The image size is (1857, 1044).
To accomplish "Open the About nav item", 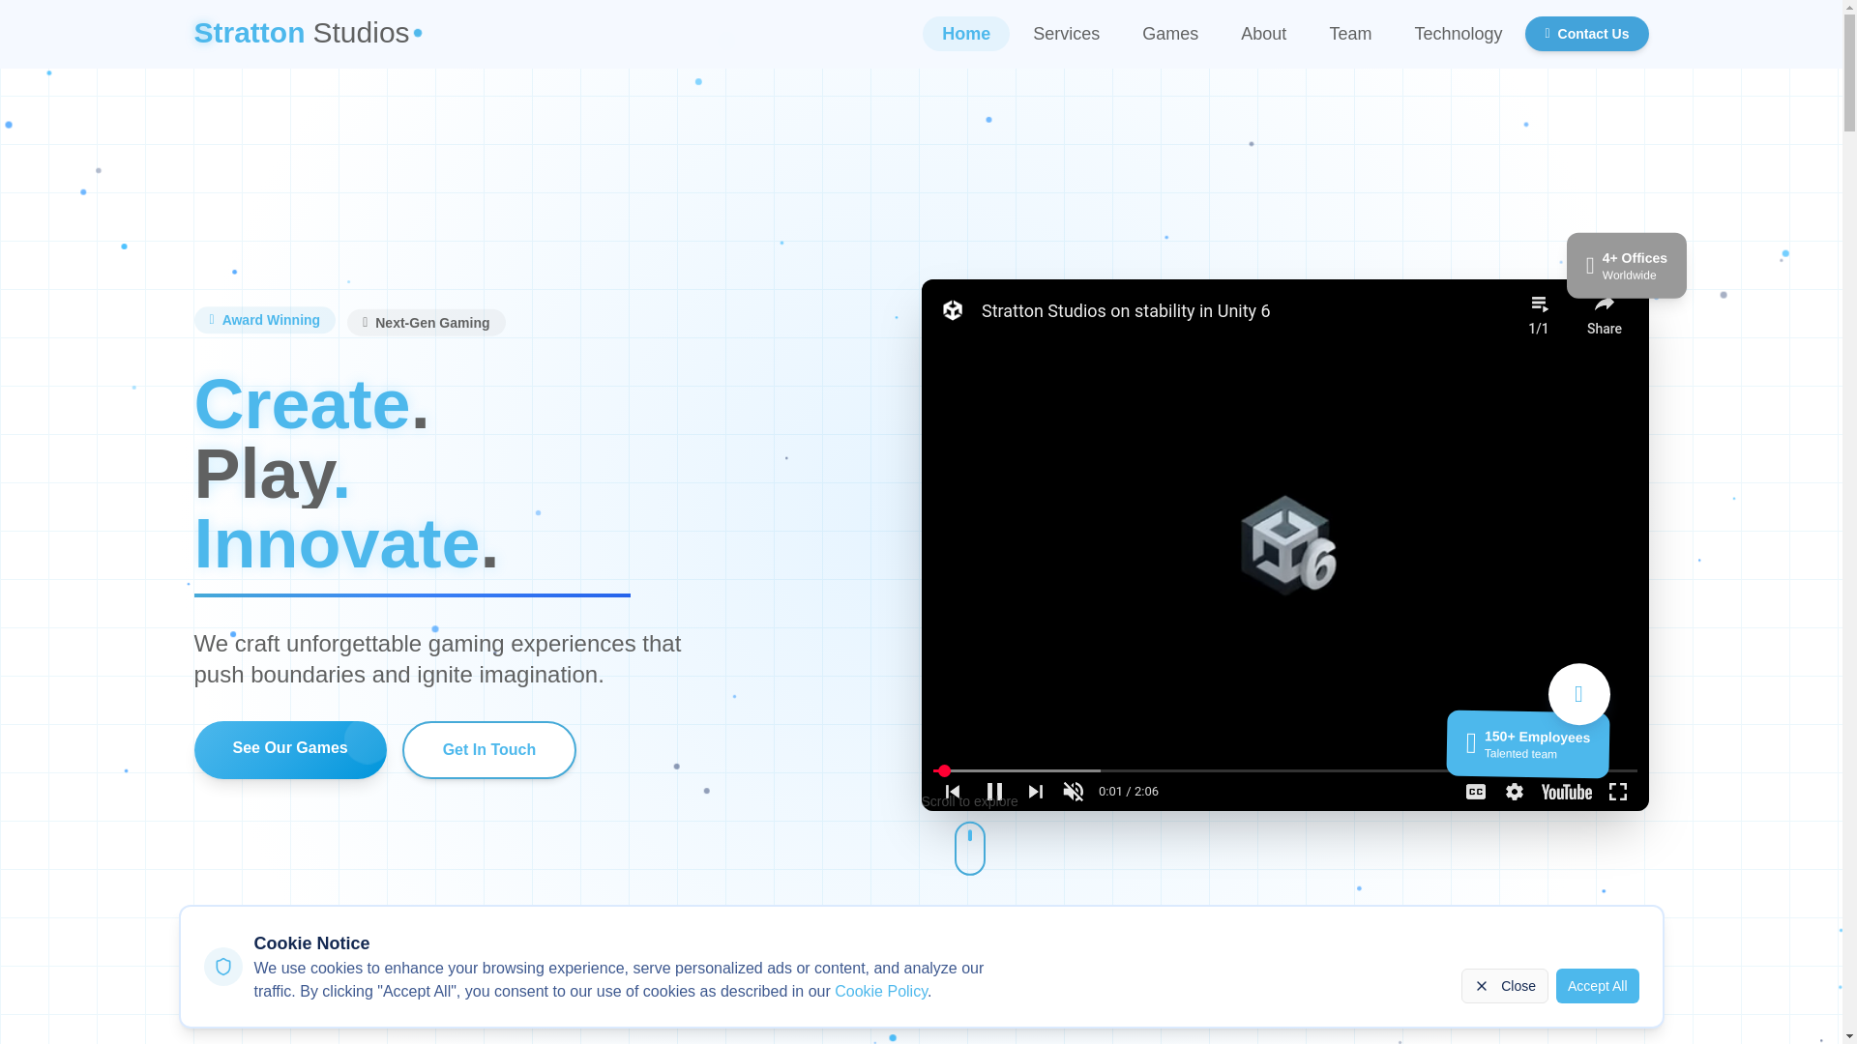I will coord(1263,34).
